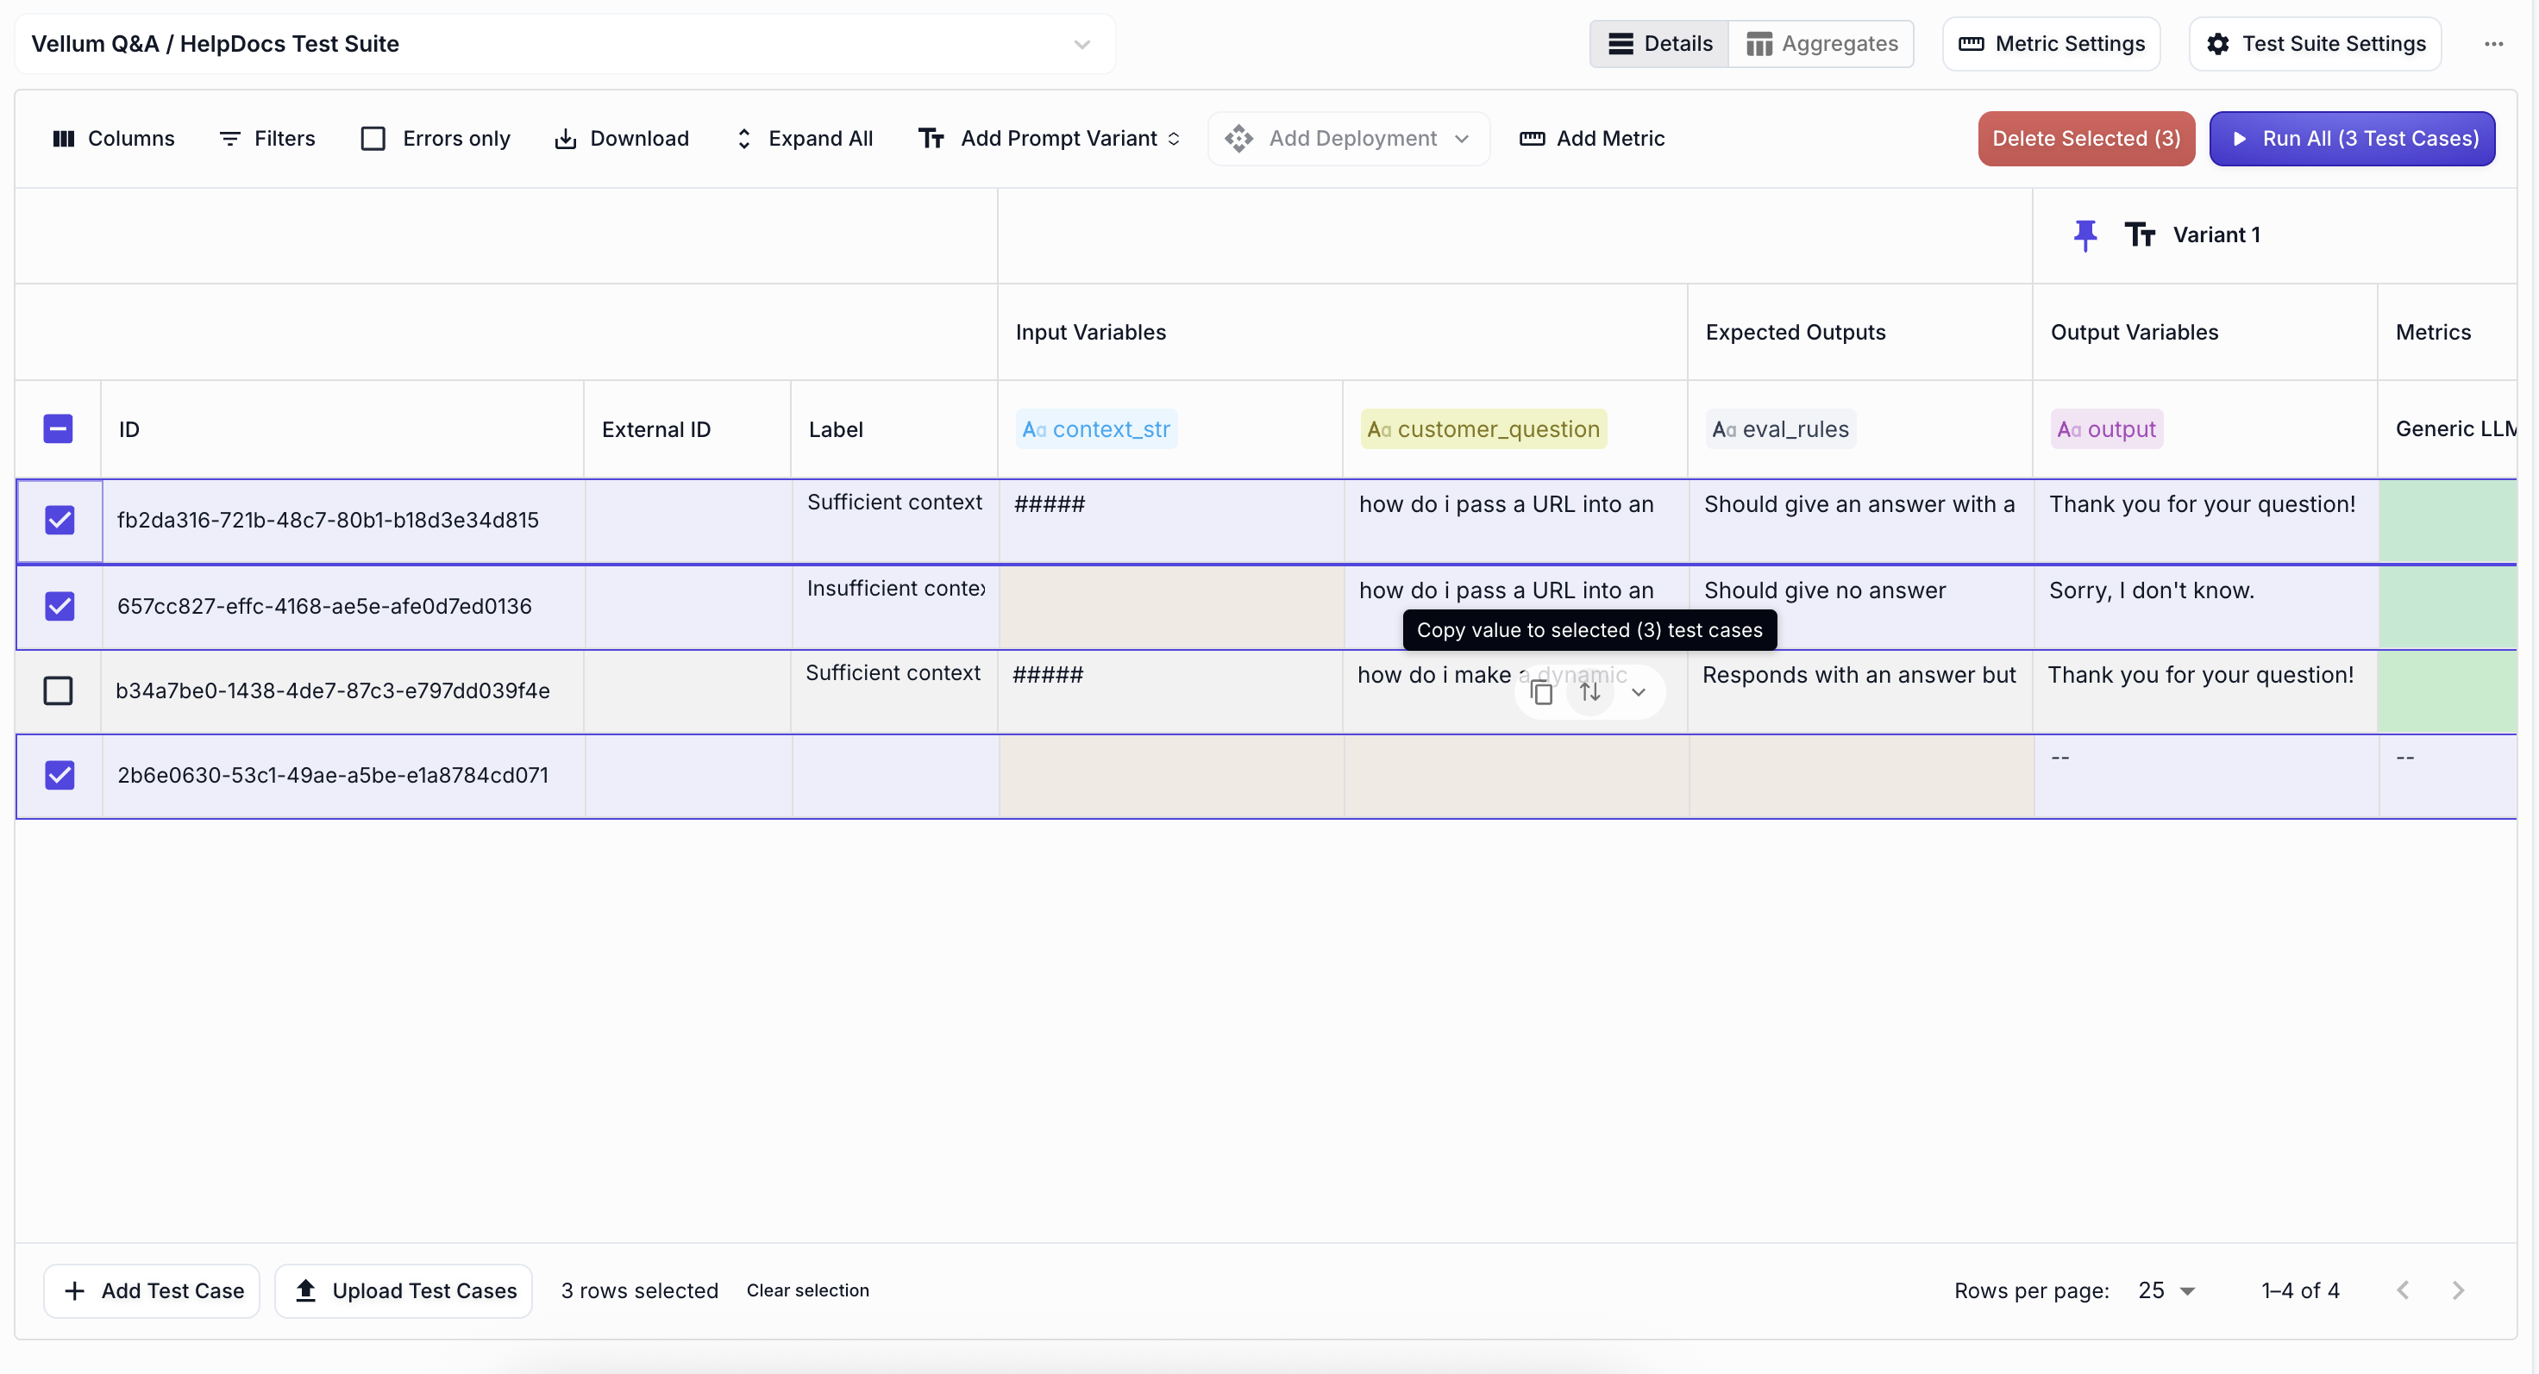Screen dimensions: 2539x1374
Task: Click the green metric cell in first row
Action: [x=2447, y=521]
